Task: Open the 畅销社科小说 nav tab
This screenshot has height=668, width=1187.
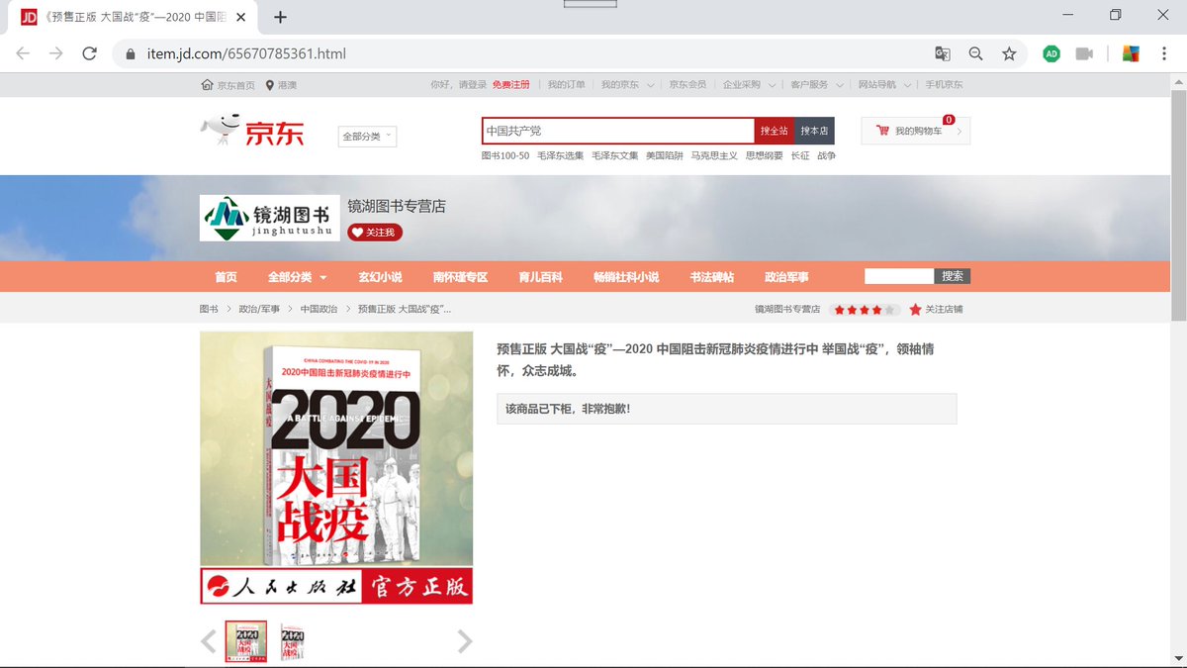Action: [626, 277]
